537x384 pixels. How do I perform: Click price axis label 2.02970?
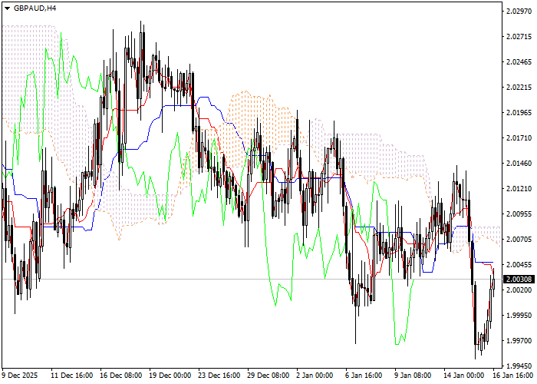519,12
